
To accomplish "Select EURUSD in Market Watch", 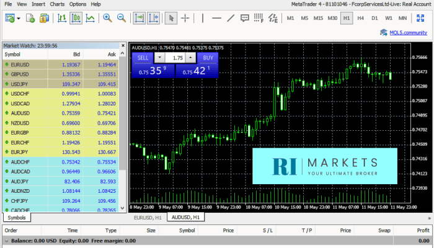I will tap(61, 64).
